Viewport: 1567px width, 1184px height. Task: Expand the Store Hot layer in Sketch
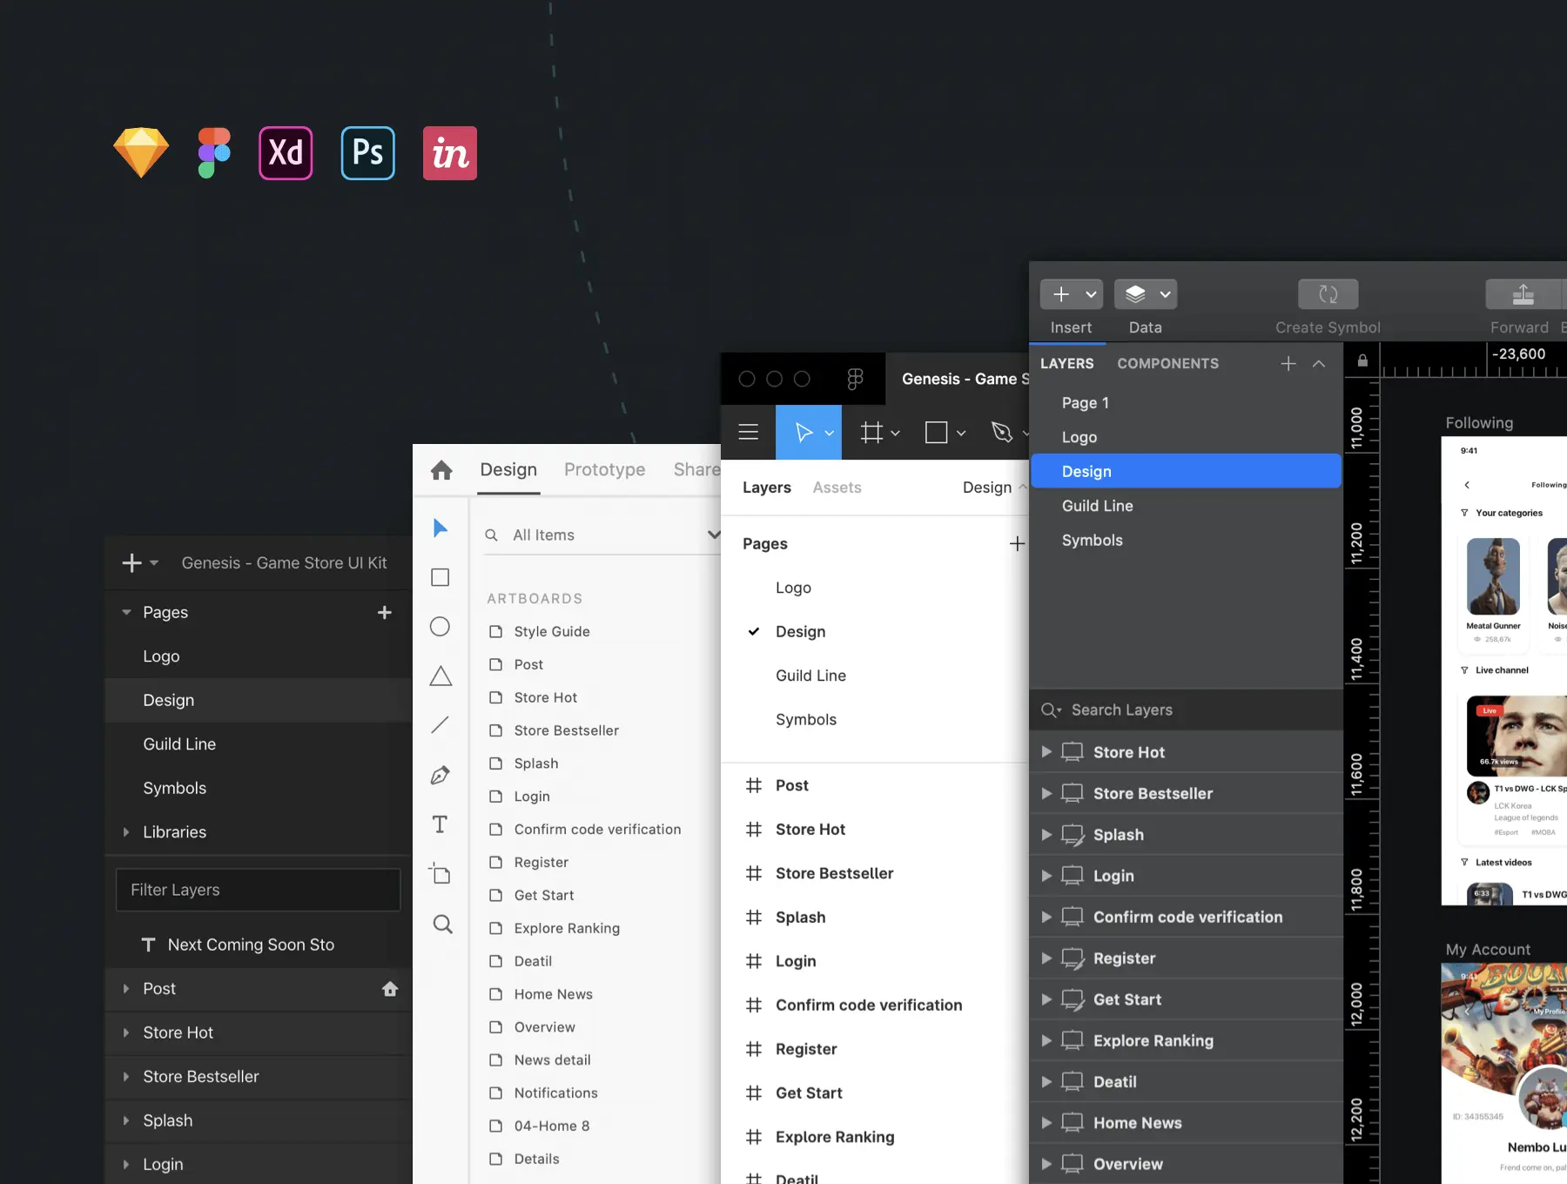1046,752
